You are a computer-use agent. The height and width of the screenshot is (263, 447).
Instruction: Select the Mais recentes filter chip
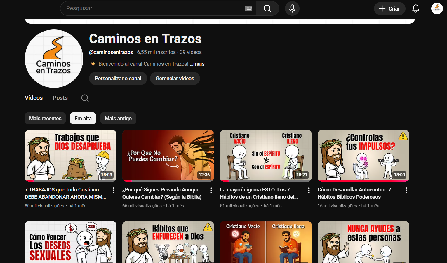(x=45, y=118)
